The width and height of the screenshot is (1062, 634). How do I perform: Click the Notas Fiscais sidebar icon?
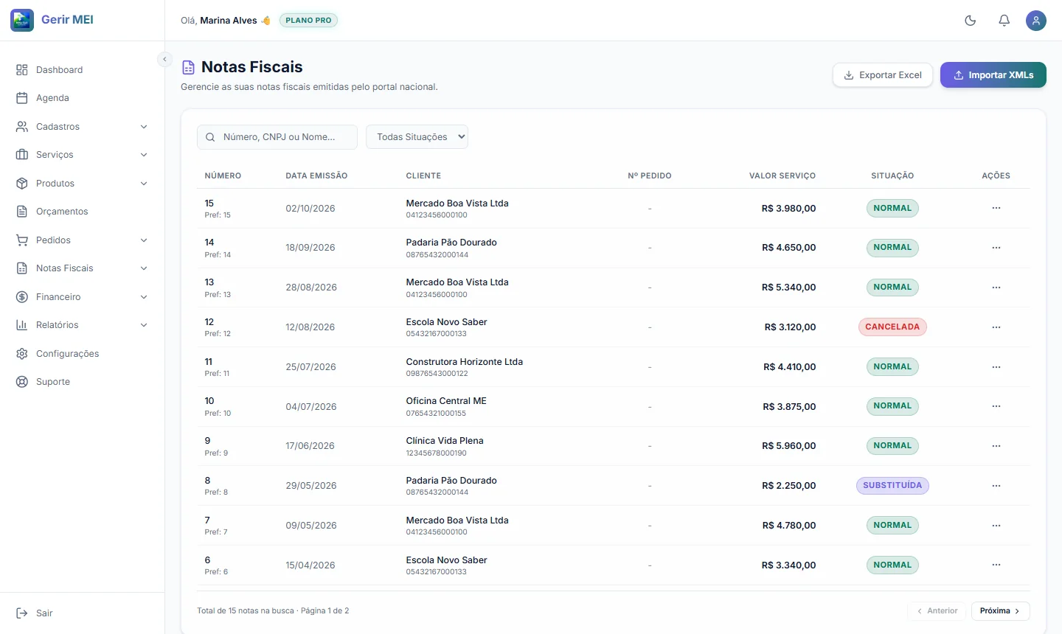click(22, 268)
